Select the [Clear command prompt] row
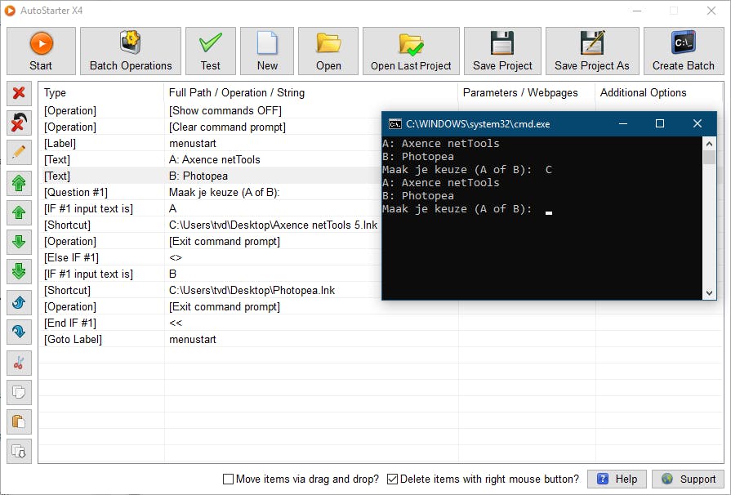Image resolution: width=731 pixels, height=495 pixels. point(210,127)
